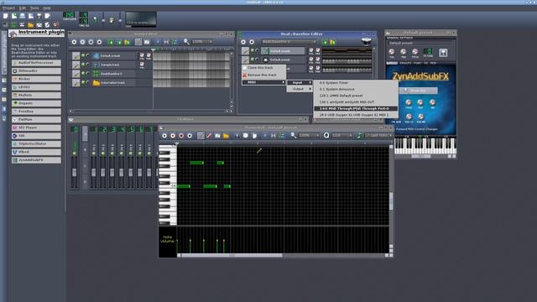The image size is (537, 302).
Task: Select ZynAddSubFX in instrument plugin list
Action: point(36,160)
